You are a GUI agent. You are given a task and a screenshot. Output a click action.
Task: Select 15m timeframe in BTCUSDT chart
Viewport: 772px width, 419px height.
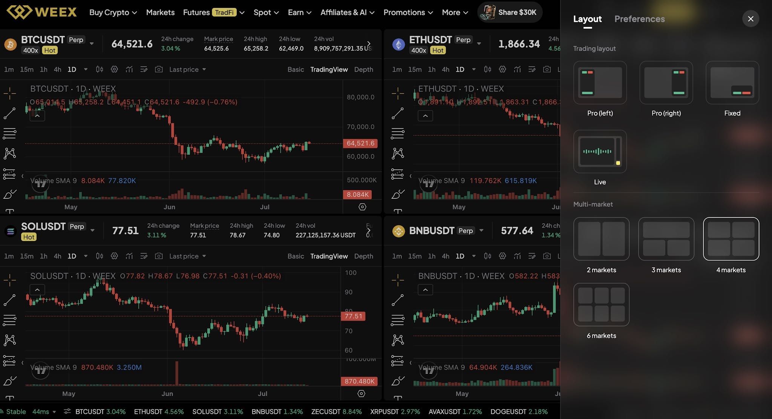[x=27, y=69]
